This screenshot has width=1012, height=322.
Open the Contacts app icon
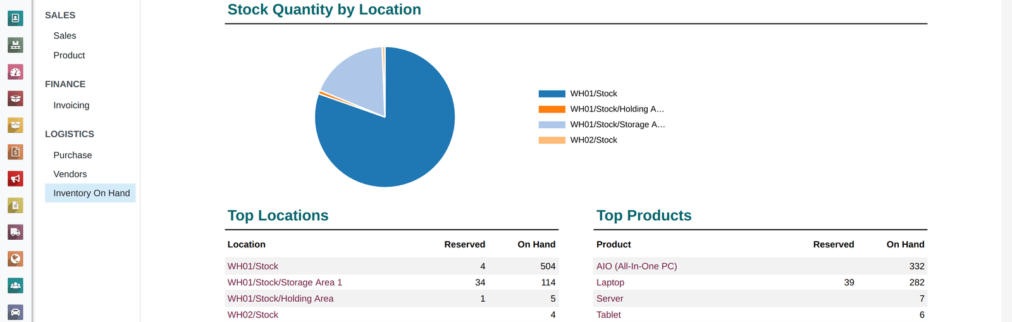[x=15, y=18]
